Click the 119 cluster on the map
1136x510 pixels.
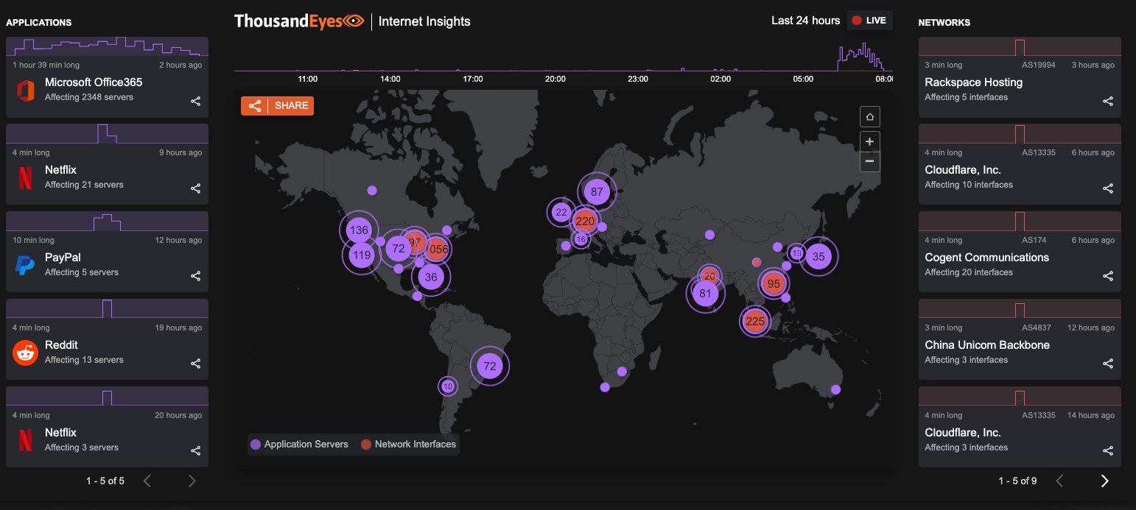[x=362, y=256]
